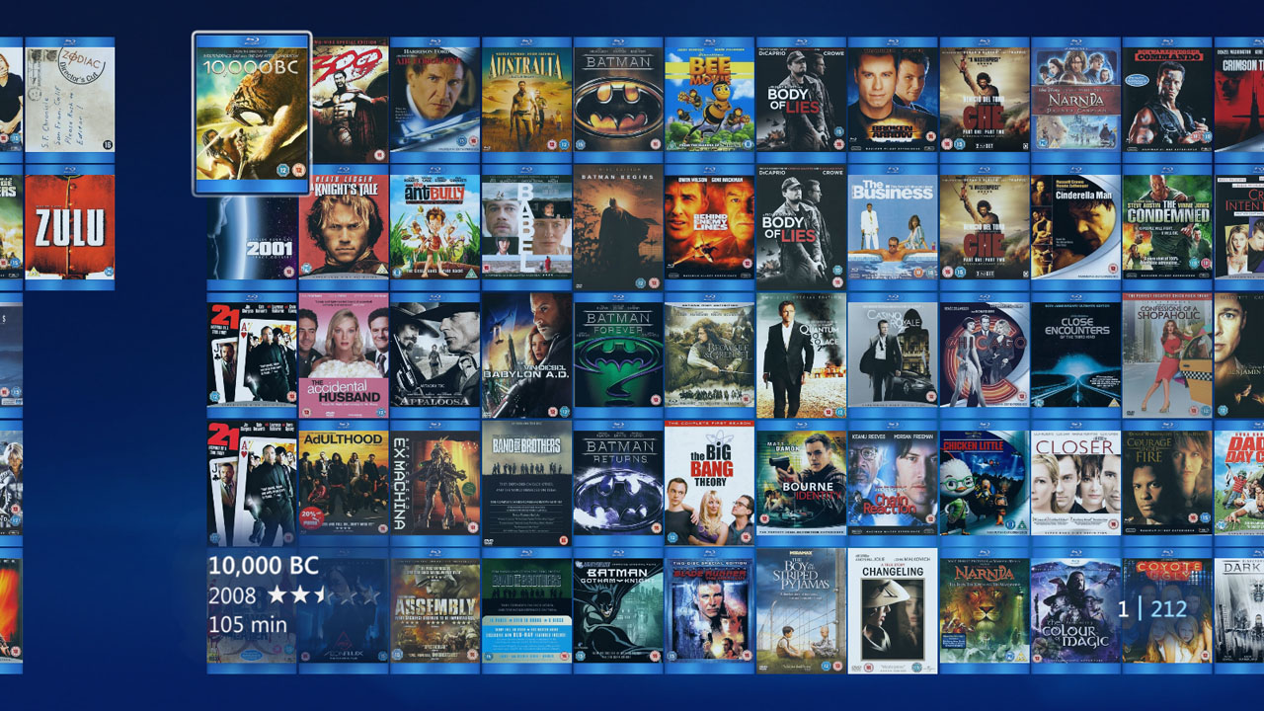Choose the Australia Blu-ray cover
The height and width of the screenshot is (711, 1264).
tap(526, 100)
